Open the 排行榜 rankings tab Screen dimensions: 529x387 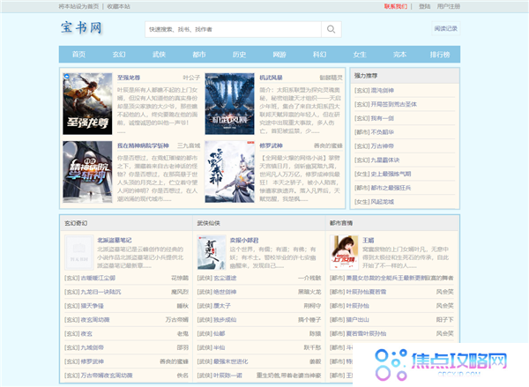click(x=439, y=55)
